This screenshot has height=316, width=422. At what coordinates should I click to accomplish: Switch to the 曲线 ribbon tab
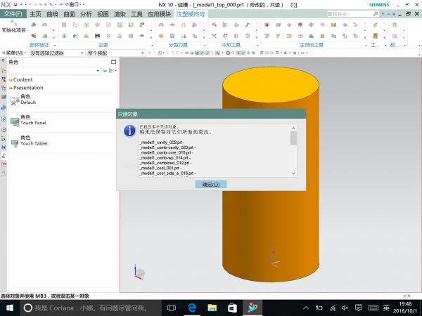pos(52,14)
